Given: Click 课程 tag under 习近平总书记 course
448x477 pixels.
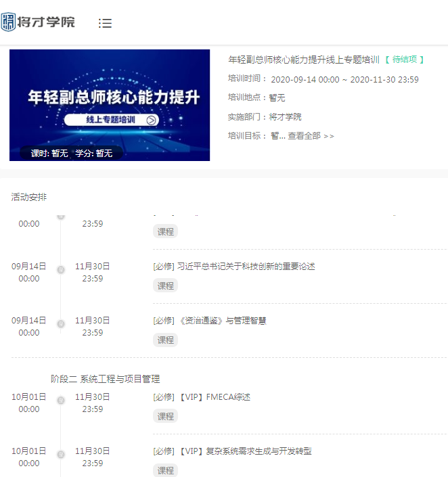Looking at the screenshot, I should coord(165,286).
